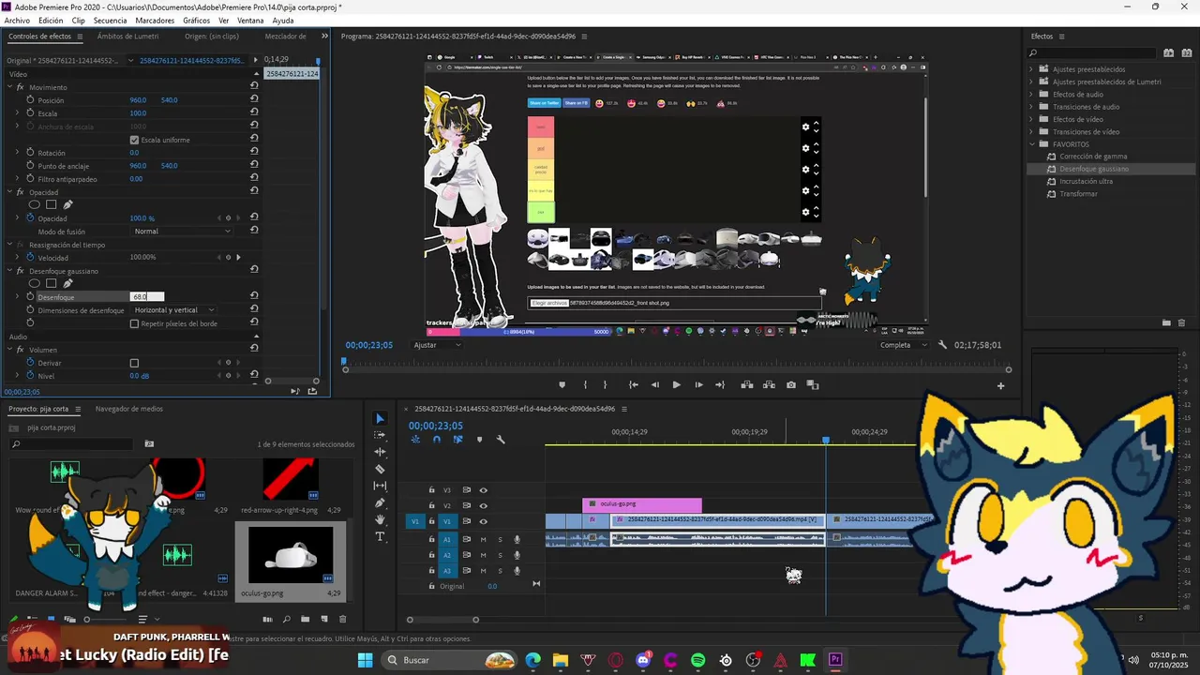
Task: Click the Program monitor Add Marker icon
Action: click(562, 384)
